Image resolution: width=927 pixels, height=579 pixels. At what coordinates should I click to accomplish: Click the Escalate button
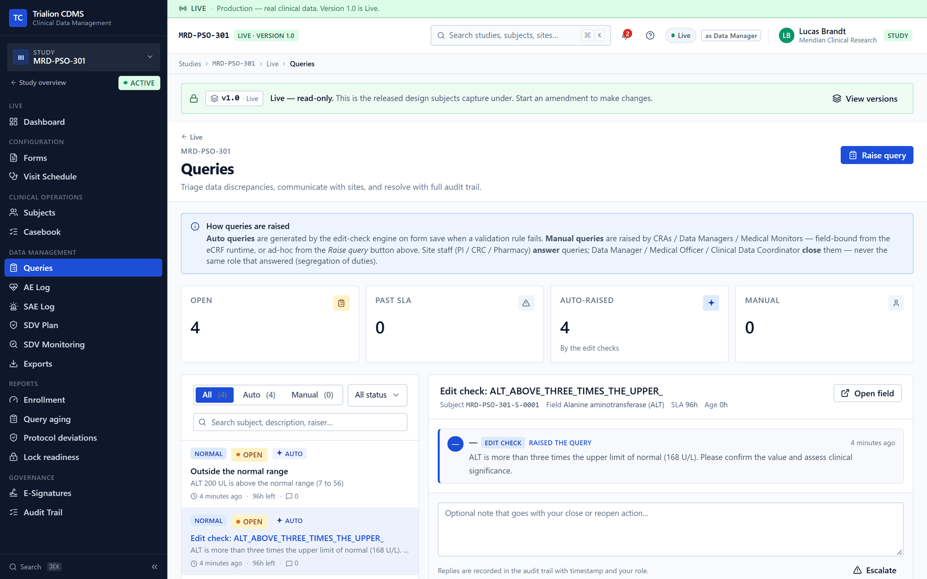click(x=875, y=570)
